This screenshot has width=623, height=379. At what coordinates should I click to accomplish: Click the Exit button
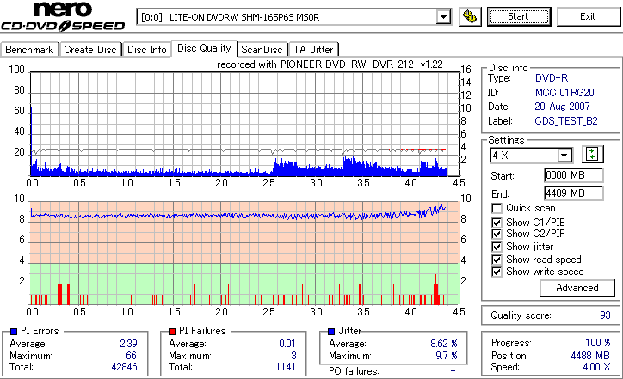(588, 16)
